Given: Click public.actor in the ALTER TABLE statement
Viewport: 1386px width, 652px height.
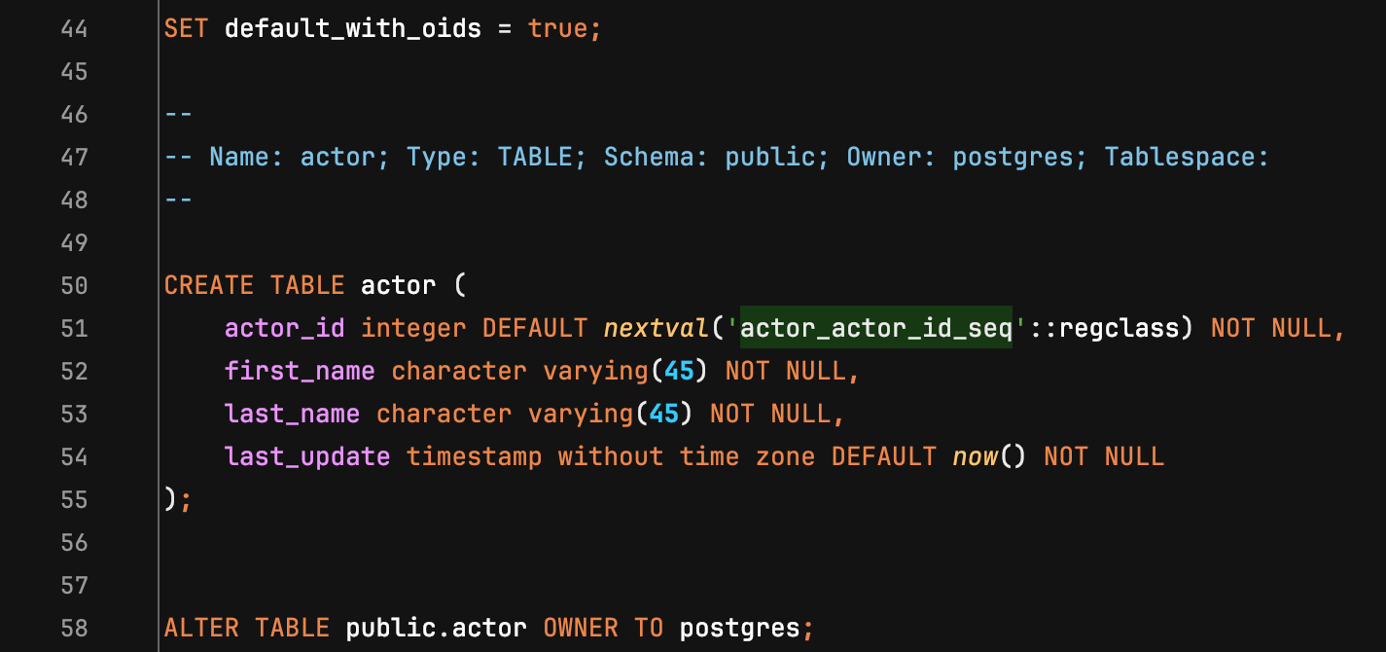Looking at the screenshot, I should (x=437, y=628).
